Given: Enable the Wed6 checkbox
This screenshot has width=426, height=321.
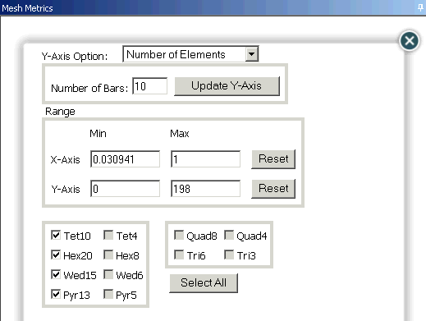Looking at the screenshot, I should (108, 274).
